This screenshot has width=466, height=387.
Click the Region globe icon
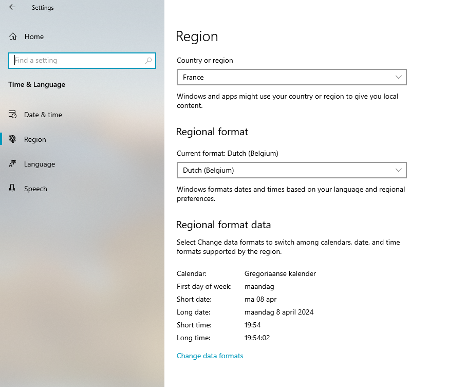12,139
